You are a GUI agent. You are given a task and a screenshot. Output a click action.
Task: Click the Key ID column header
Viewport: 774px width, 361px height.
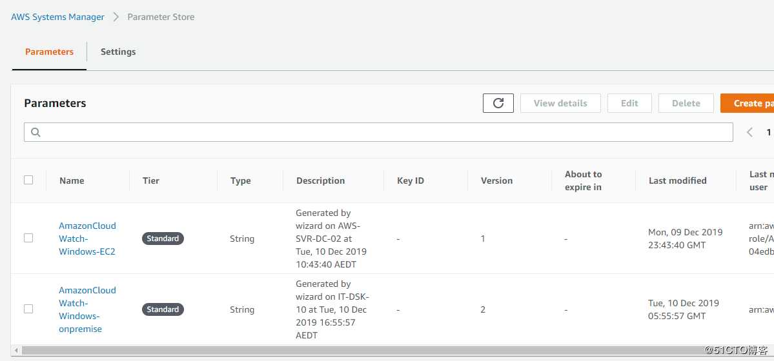410,180
